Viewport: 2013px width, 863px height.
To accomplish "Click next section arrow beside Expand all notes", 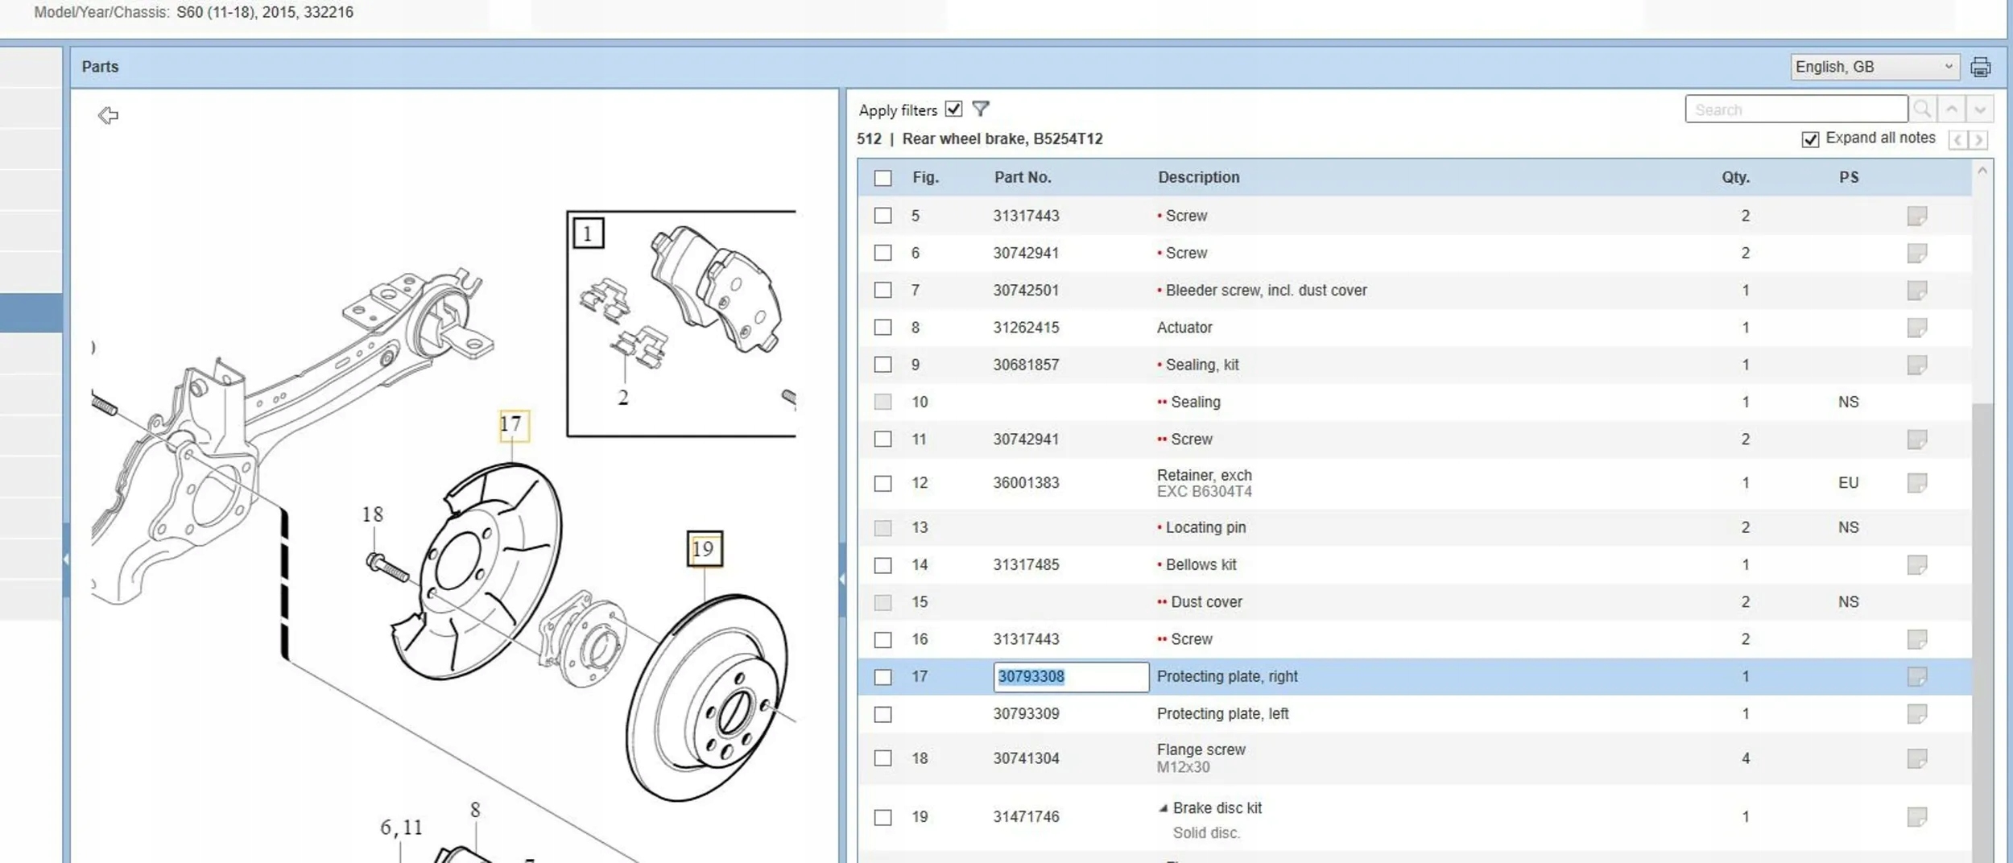I will (1978, 140).
